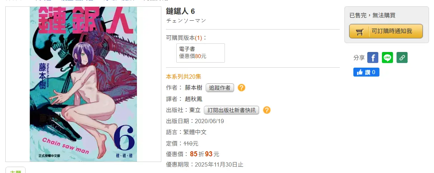Select the 電子書 edition box
The image size is (434, 173).
201,53
